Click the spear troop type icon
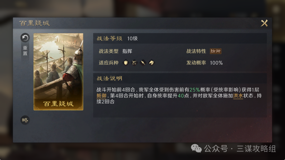This screenshot has width=285, height=160. 143,63
